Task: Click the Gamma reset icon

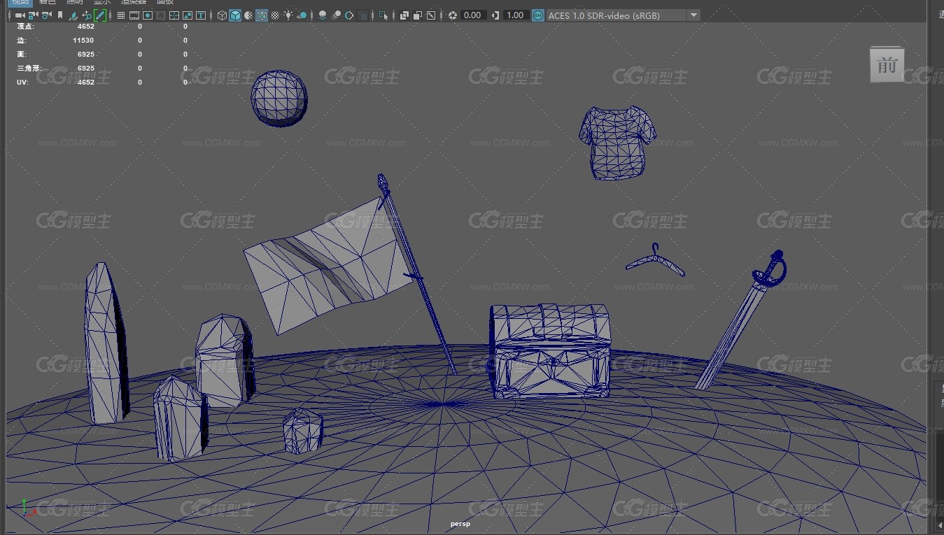Action: click(x=495, y=15)
